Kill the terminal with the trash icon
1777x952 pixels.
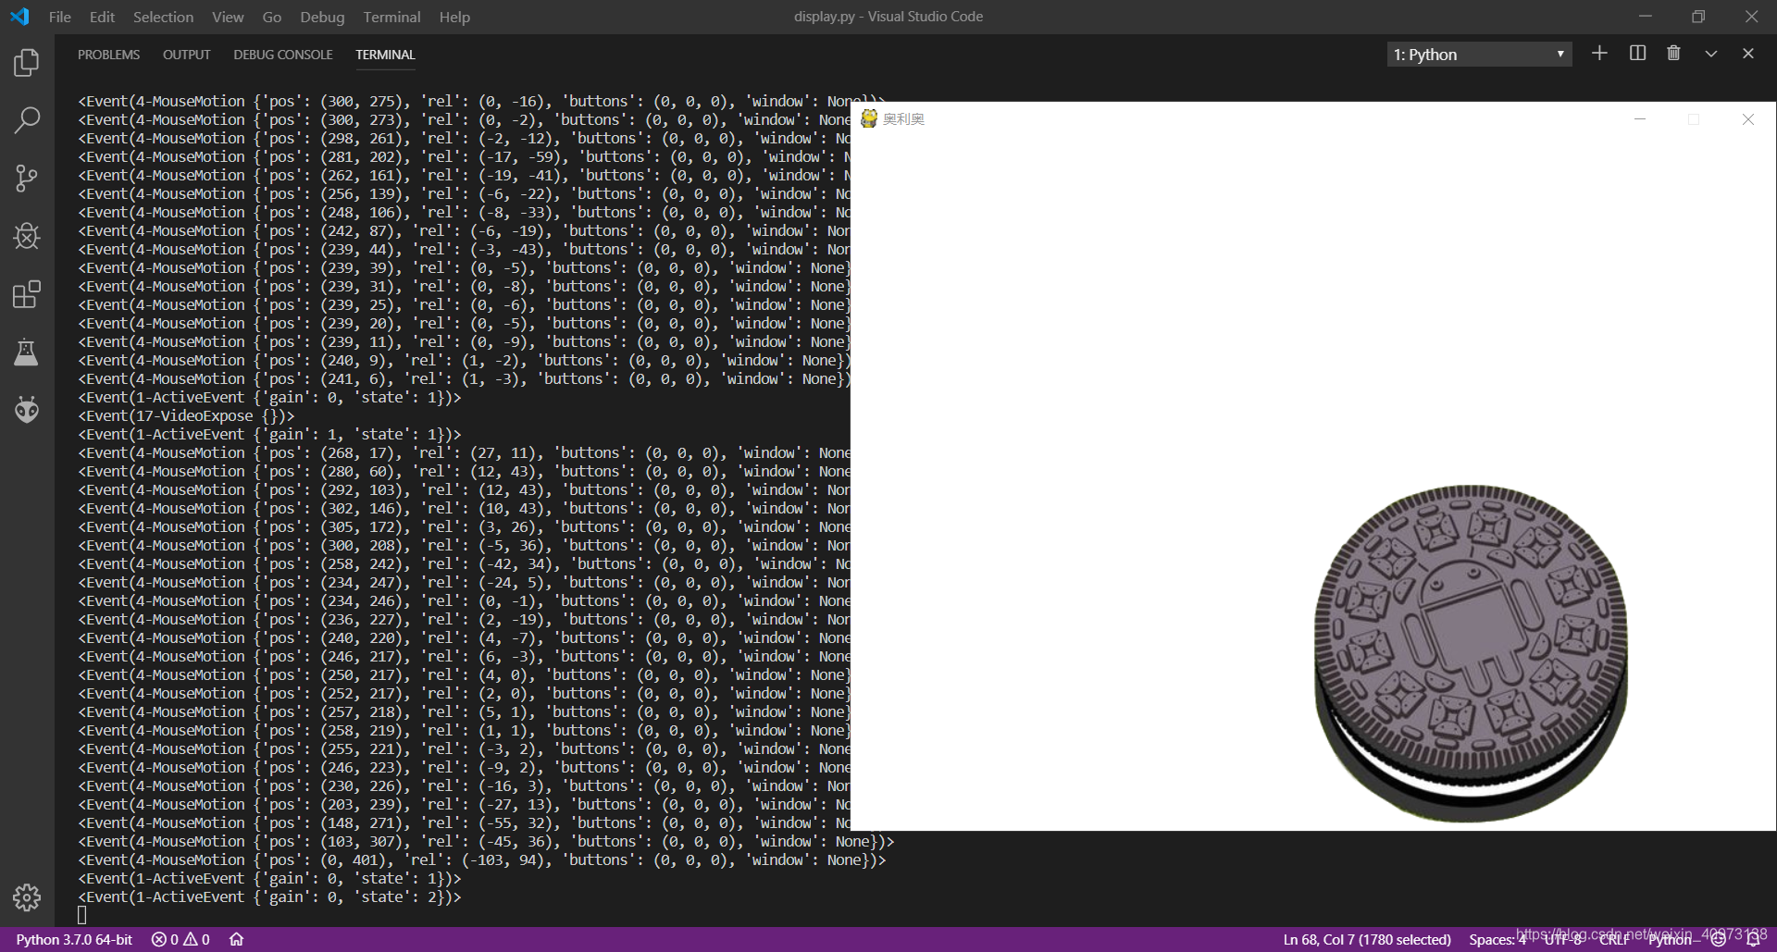point(1673,54)
